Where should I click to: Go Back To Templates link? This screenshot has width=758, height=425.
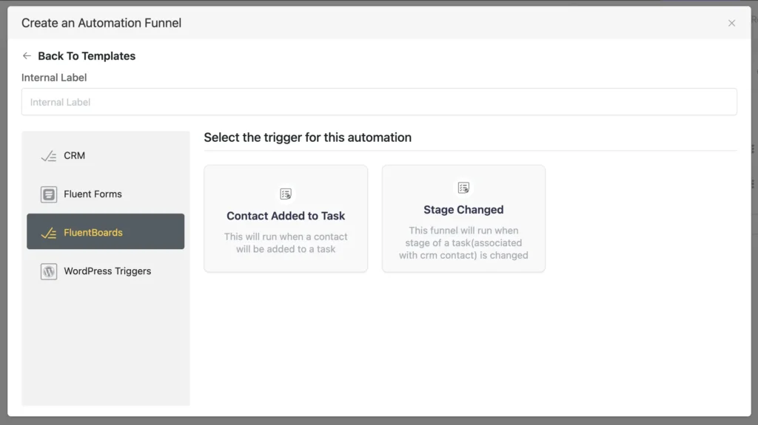(87, 56)
